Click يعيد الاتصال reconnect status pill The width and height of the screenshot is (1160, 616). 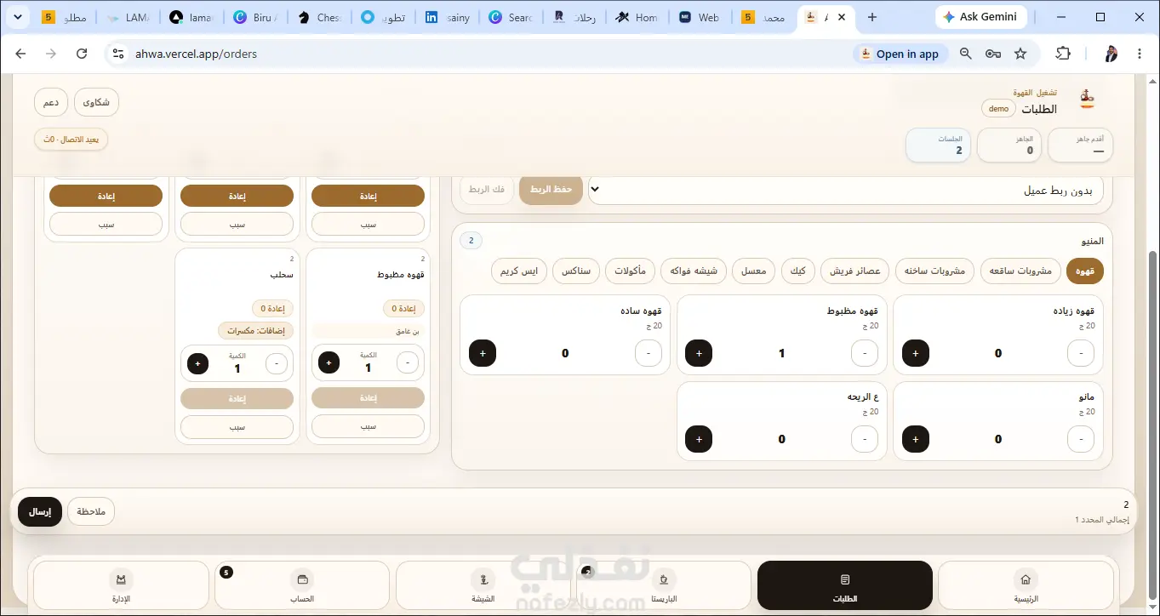tap(71, 140)
